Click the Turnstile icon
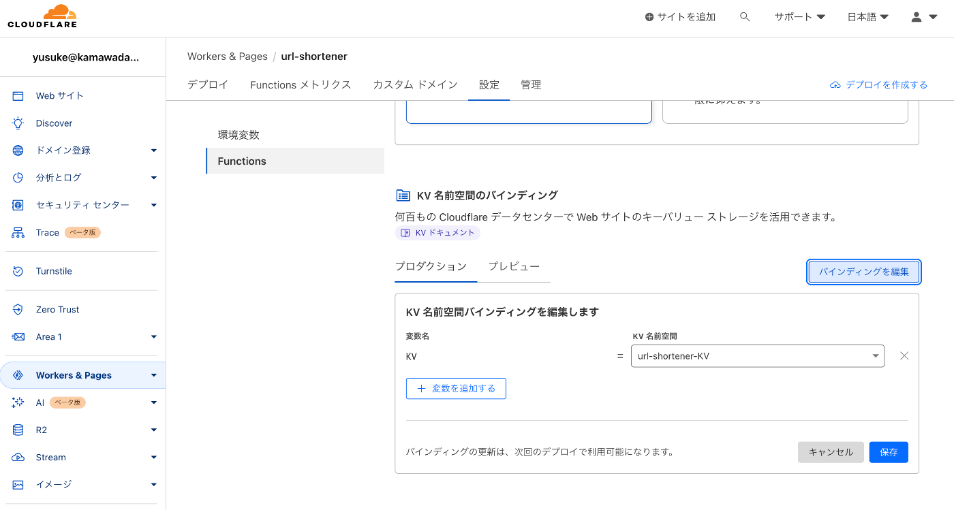The image size is (954, 510). pos(18,271)
